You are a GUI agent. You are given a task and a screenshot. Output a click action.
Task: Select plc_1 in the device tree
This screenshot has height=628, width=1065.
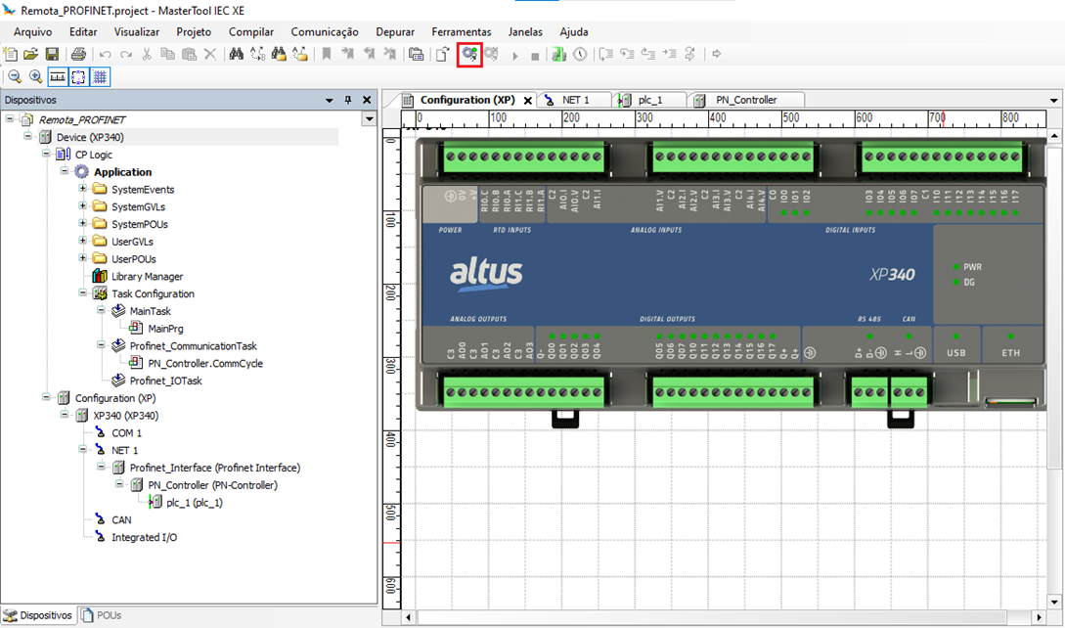coord(194,503)
